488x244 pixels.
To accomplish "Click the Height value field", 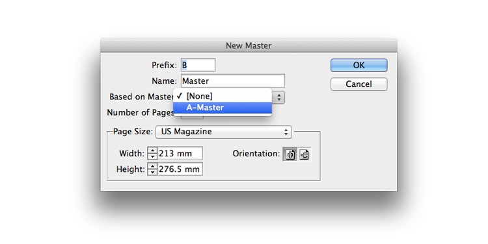I will click(x=180, y=169).
